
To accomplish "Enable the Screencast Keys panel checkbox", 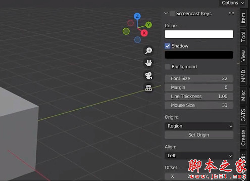I will tap(172, 14).
